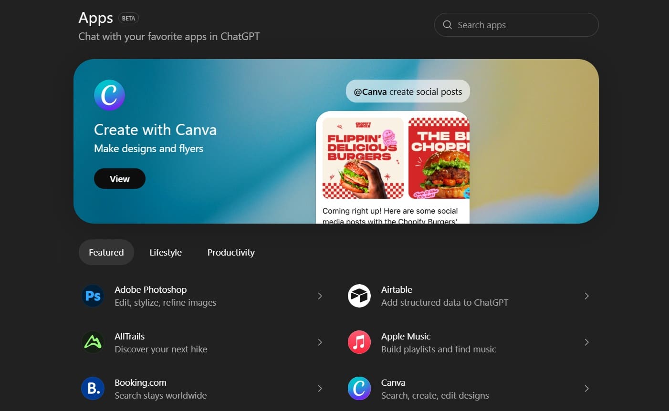Expand the Apple Music row chevron

coord(586,342)
